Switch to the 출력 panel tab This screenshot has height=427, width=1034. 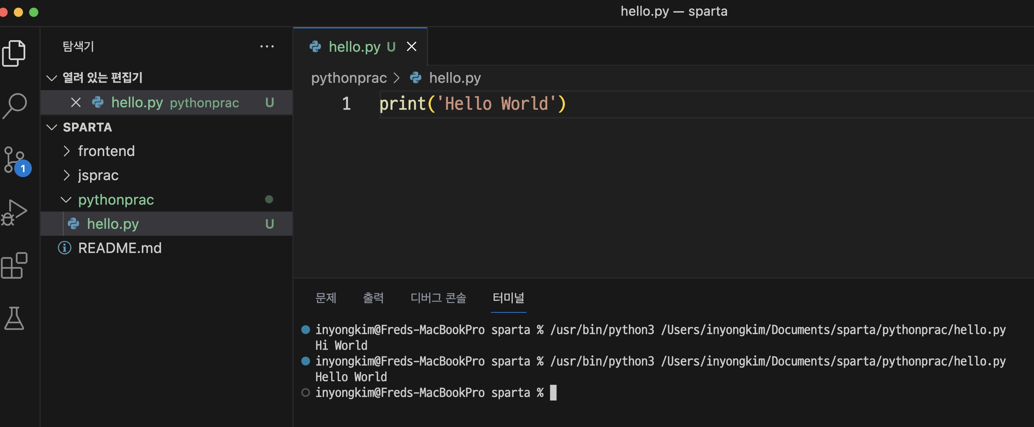pyautogui.click(x=373, y=298)
